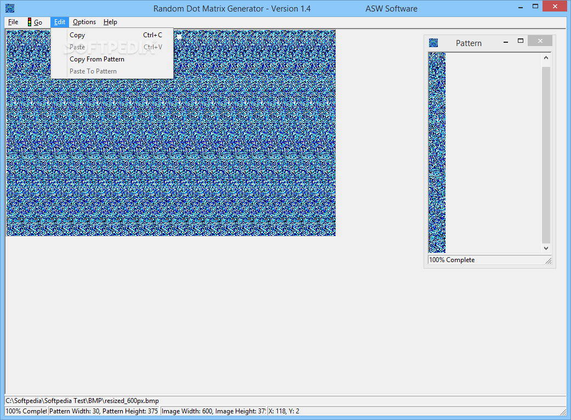571x420 pixels.
Task: Open the Help menu
Action: coord(110,22)
